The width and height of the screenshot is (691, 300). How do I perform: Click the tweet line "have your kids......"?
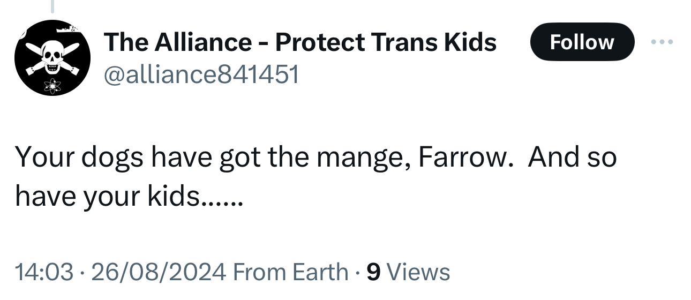coord(129,197)
